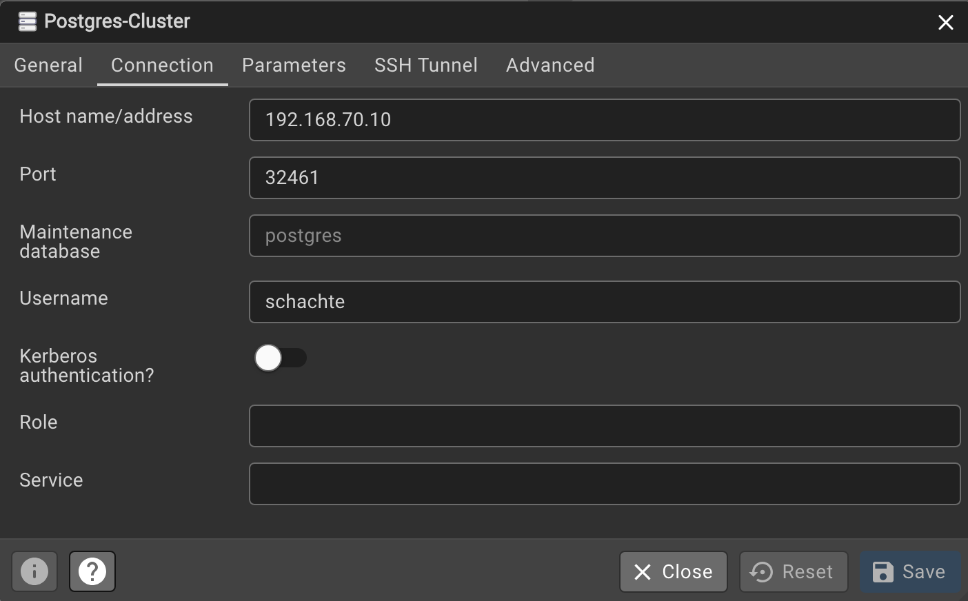This screenshot has width=968, height=601.
Task: Click the Kerberos authentication? label text
Action: pos(86,365)
